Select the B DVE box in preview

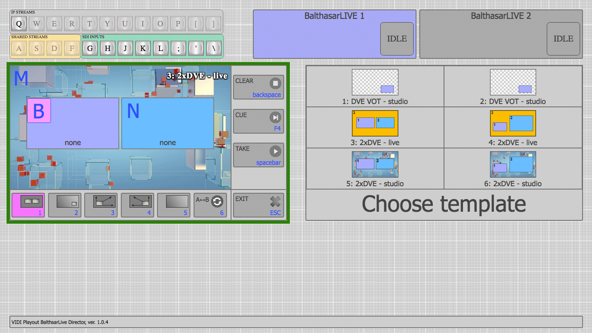pos(73,123)
